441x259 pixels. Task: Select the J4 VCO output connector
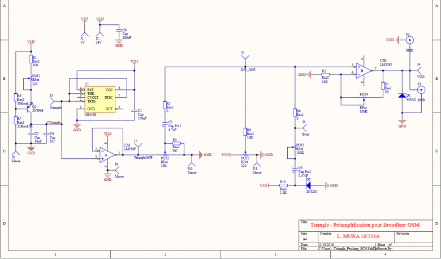[x=420, y=71]
